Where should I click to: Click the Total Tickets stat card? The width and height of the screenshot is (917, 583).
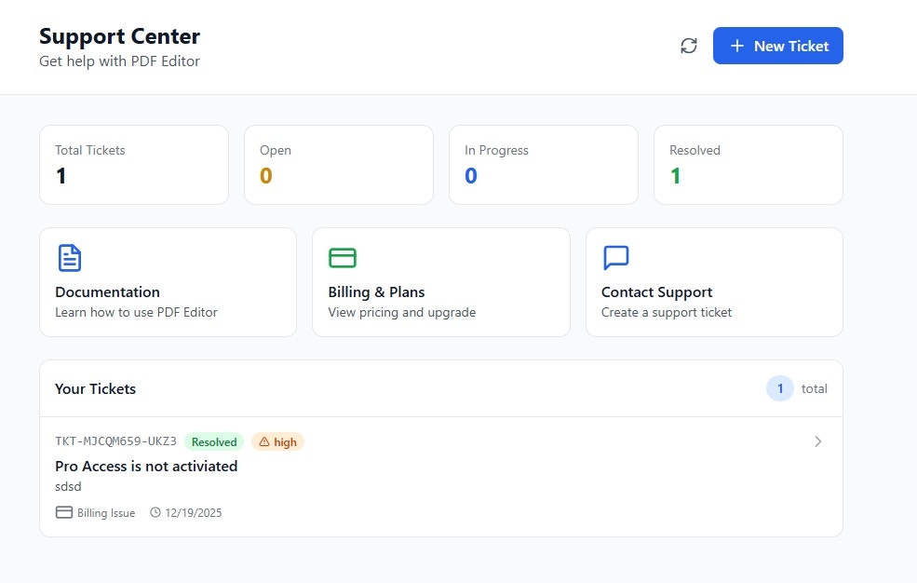coord(134,165)
